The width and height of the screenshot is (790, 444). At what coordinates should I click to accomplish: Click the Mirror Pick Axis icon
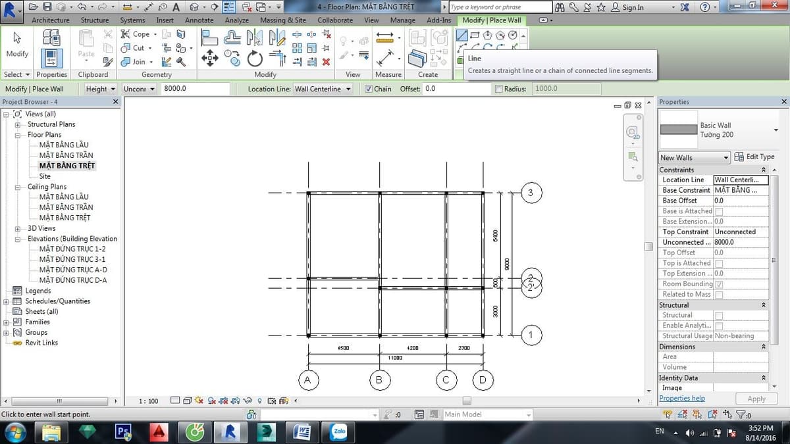255,38
